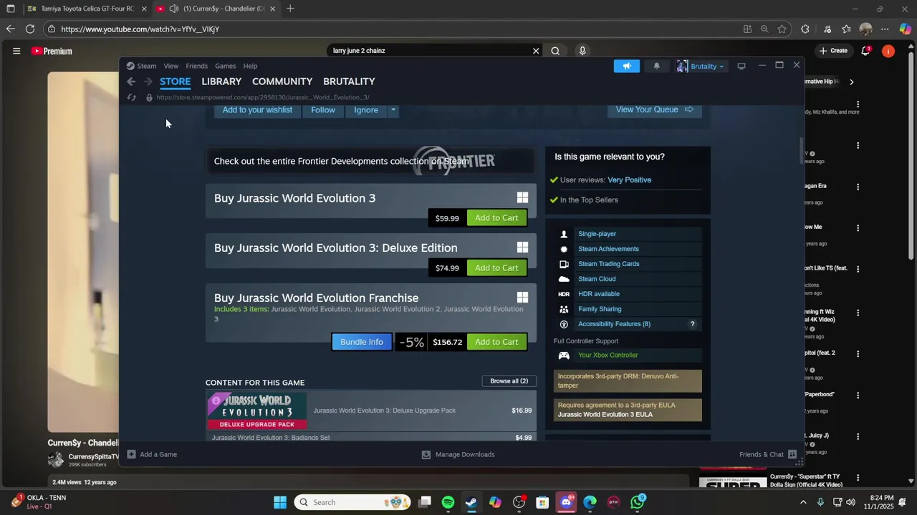Viewport: 917px width, 515px height.
Task: Open Friends & Chat in Steam
Action: (x=768, y=454)
